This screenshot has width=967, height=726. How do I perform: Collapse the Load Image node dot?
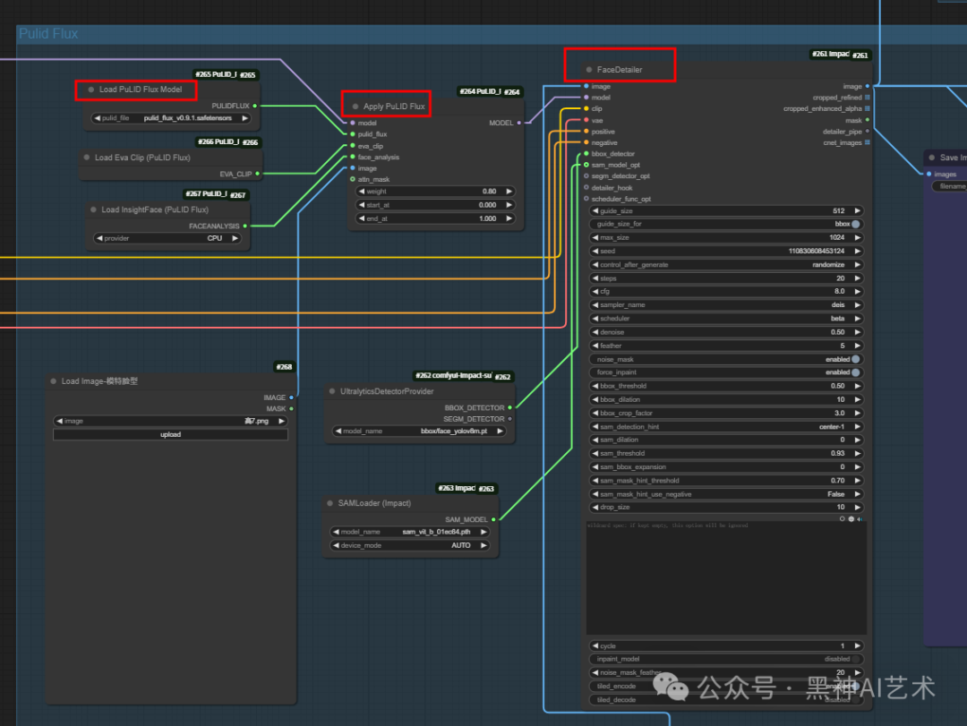pos(54,381)
